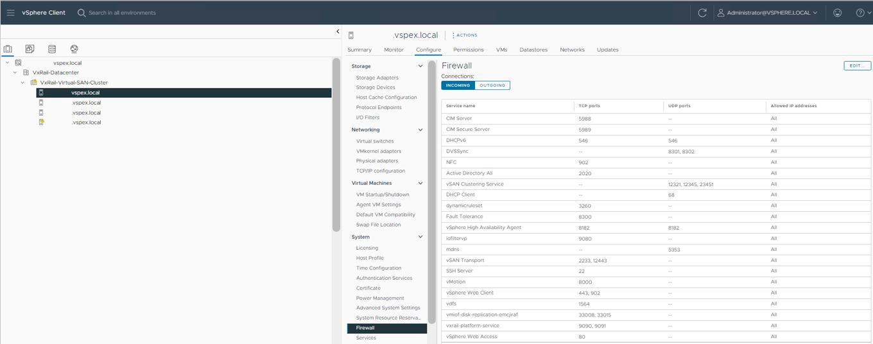Open the VMs tab

coord(502,49)
